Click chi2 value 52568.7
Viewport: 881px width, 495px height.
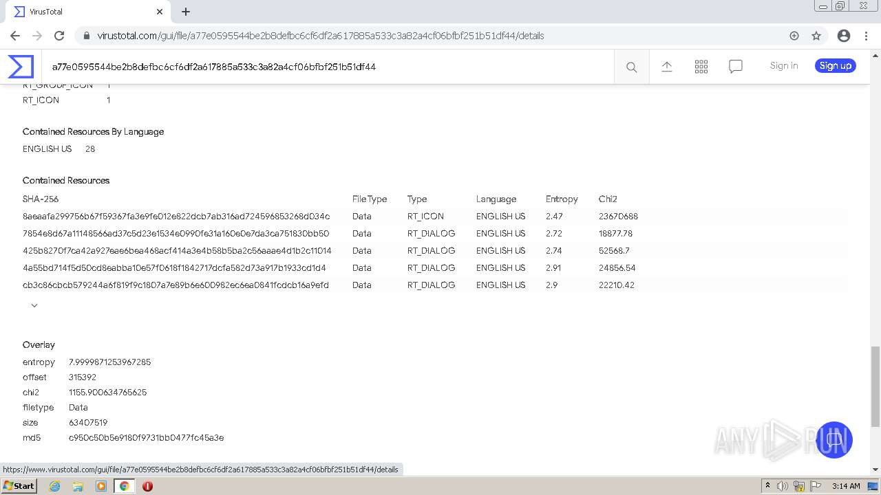pyautogui.click(x=614, y=250)
